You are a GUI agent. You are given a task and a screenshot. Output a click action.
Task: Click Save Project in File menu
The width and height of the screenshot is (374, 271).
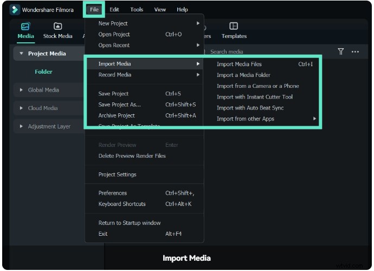coord(113,94)
